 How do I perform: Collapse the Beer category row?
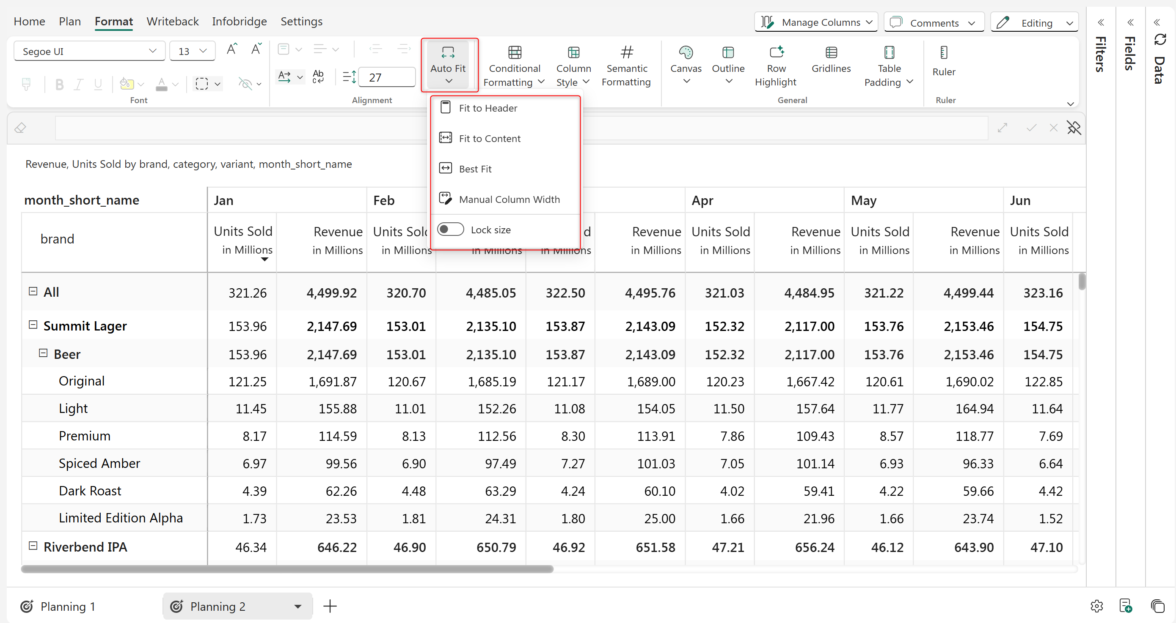[43, 353]
